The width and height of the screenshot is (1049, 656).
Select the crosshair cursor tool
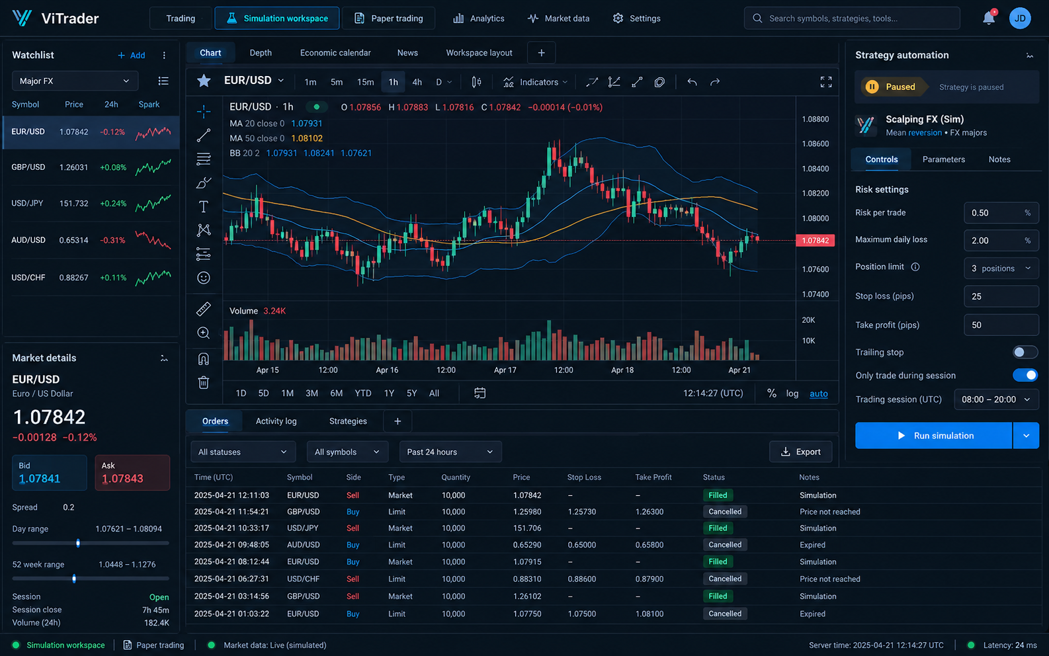pyautogui.click(x=204, y=111)
